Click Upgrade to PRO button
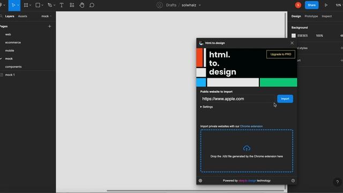 tap(281, 54)
